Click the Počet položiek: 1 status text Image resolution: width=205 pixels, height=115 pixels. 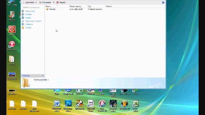point(41,80)
